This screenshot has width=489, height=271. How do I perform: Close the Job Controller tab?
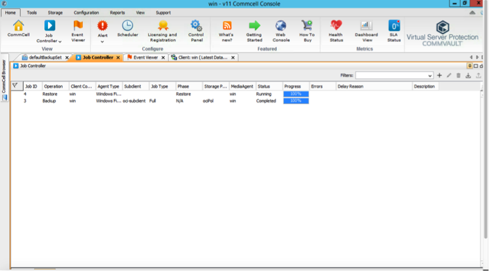(118, 58)
